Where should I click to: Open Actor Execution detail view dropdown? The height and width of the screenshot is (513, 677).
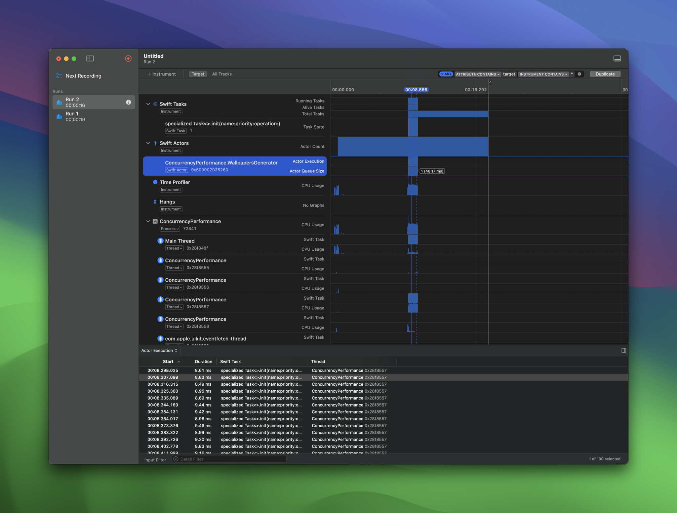pyautogui.click(x=159, y=351)
